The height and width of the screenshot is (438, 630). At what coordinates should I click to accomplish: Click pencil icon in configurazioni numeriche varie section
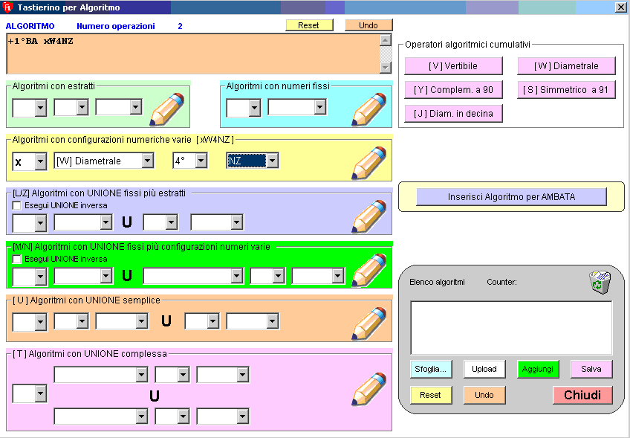coord(368,163)
